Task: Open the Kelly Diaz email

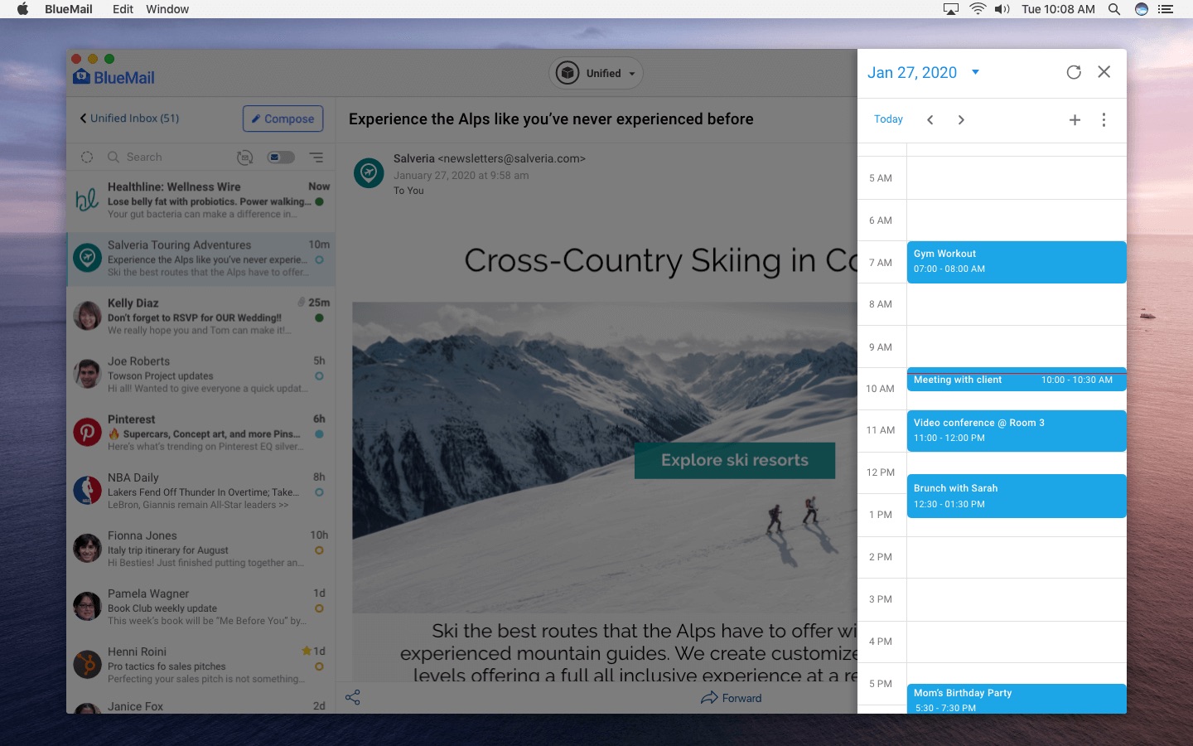Action: coord(200,317)
